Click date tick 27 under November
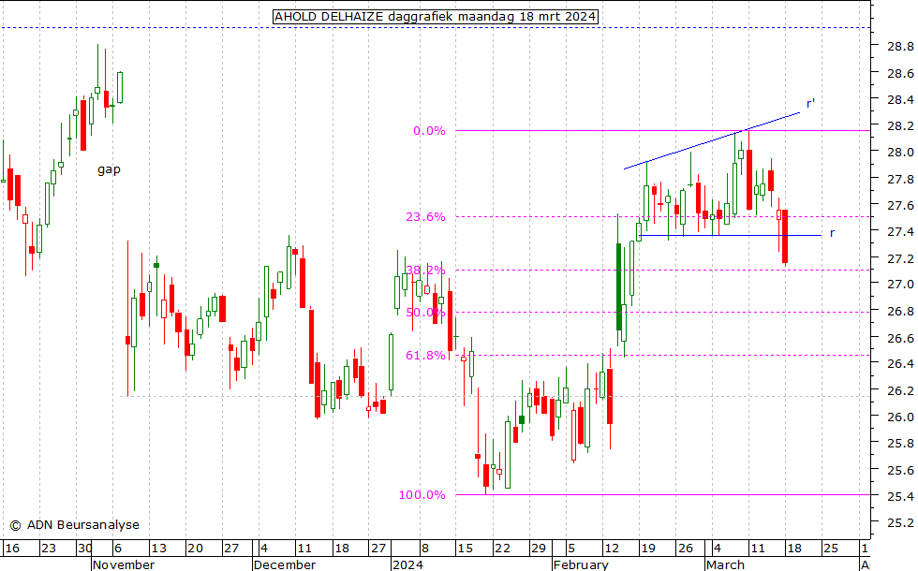 231,549
